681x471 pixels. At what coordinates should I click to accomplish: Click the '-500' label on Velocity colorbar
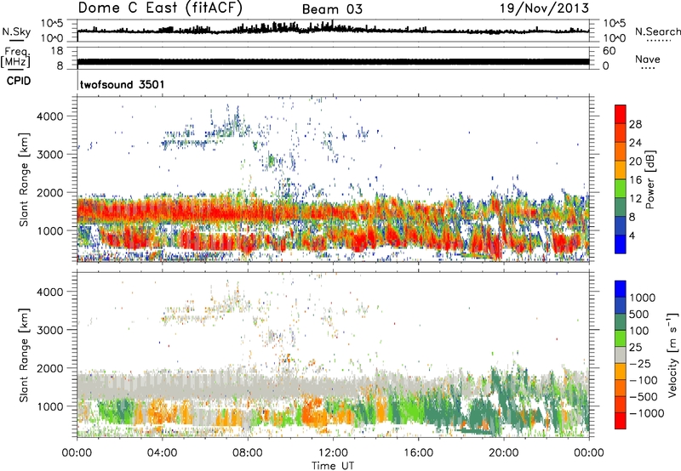643,397
